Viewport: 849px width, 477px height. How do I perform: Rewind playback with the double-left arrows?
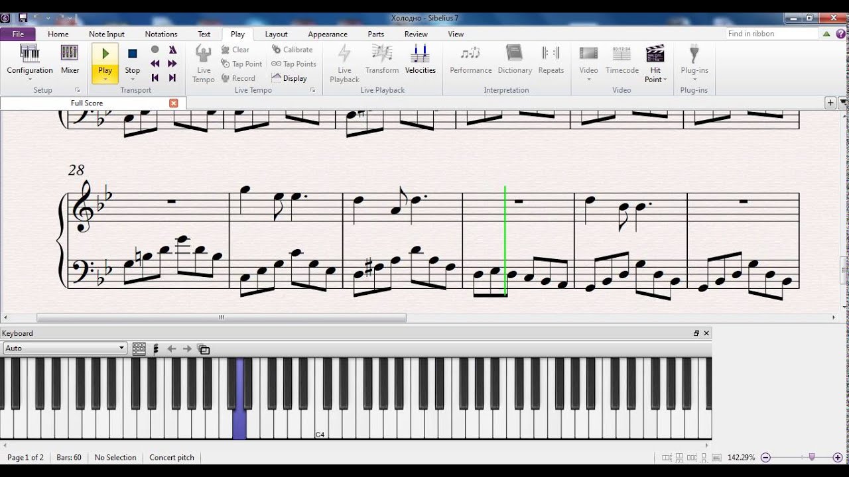click(155, 64)
